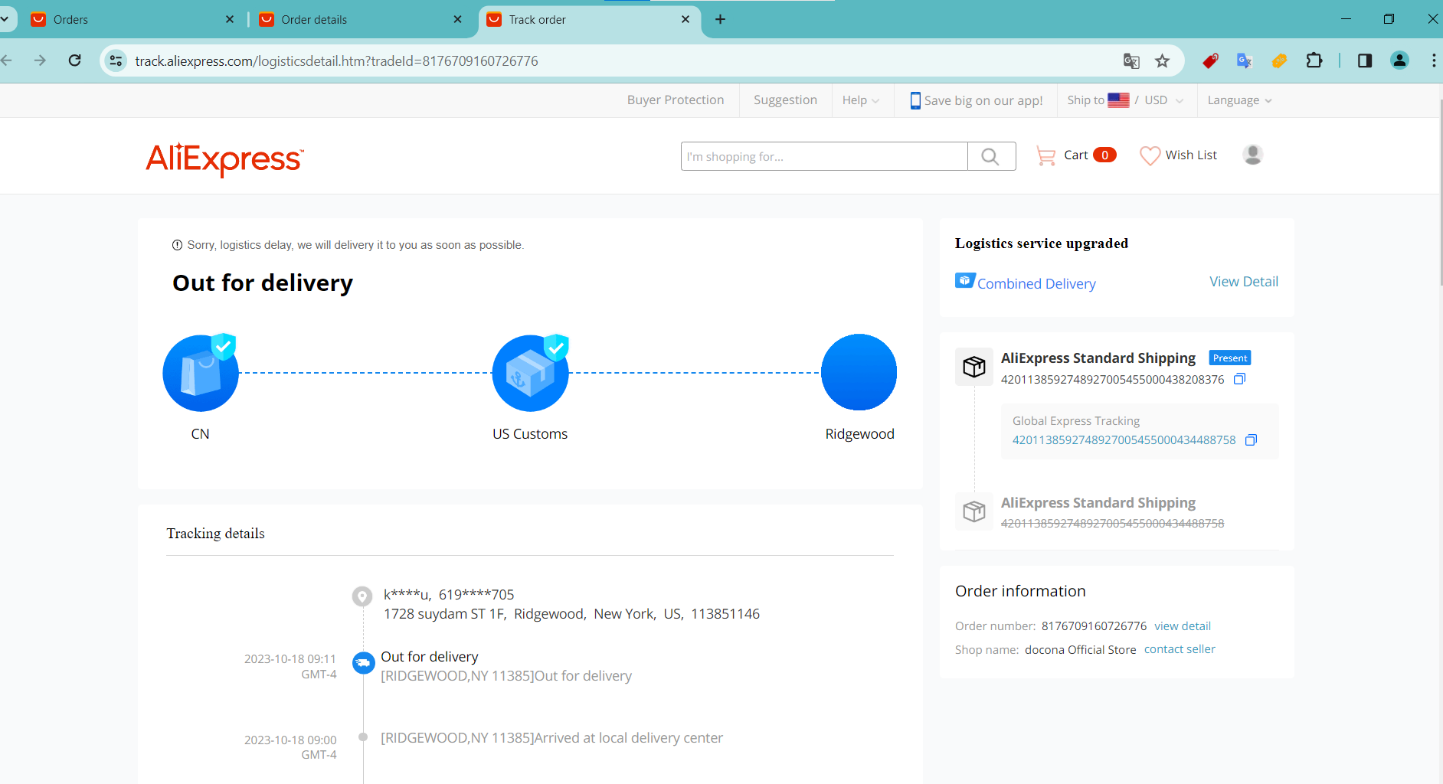Screen dimensions: 1443x784
Task: Click the phone icon by Save big
Action: [915, 100]
